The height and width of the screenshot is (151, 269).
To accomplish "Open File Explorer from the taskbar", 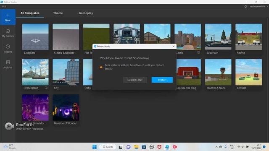I will pos(136,147).
